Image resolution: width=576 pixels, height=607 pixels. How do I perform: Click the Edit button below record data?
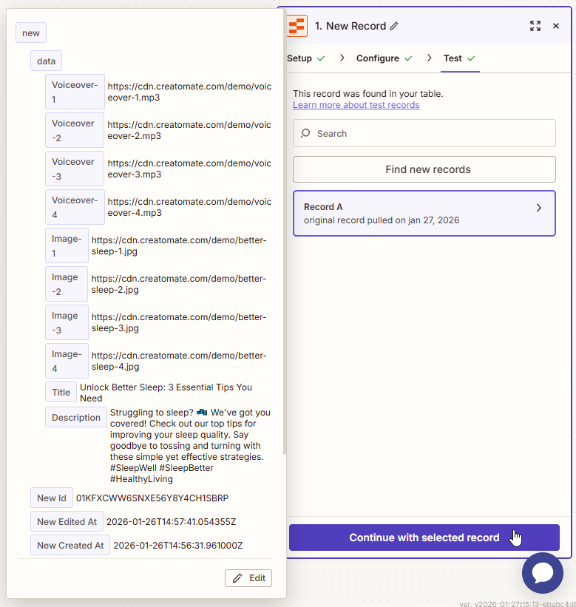coord(248,578)
